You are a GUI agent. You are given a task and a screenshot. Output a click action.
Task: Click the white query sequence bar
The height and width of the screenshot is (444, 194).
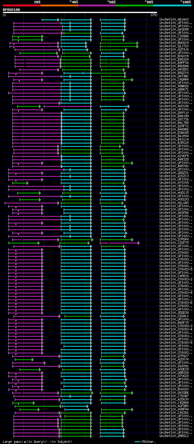point(80,12)
